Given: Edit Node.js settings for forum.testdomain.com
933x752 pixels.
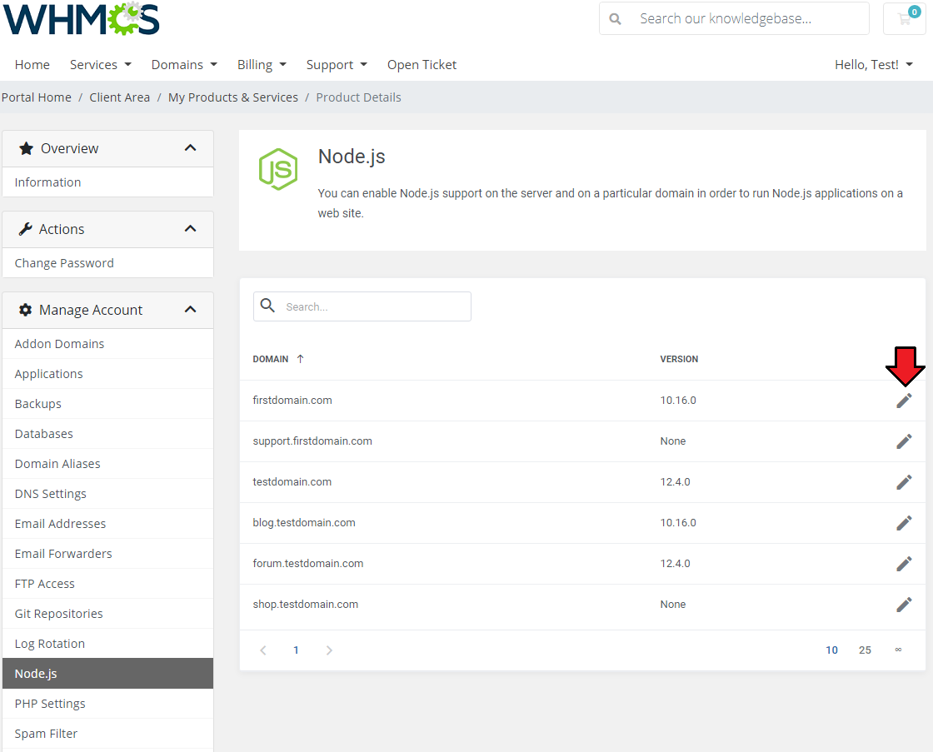Looking at the screenshot, I should (x=904, y=564).
